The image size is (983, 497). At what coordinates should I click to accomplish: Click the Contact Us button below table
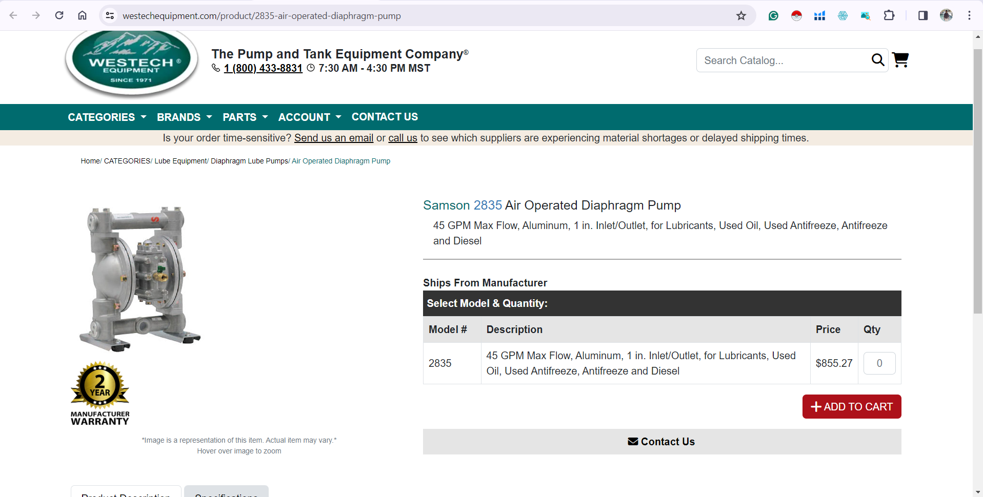pyautogui.click(x=662, y=442)
